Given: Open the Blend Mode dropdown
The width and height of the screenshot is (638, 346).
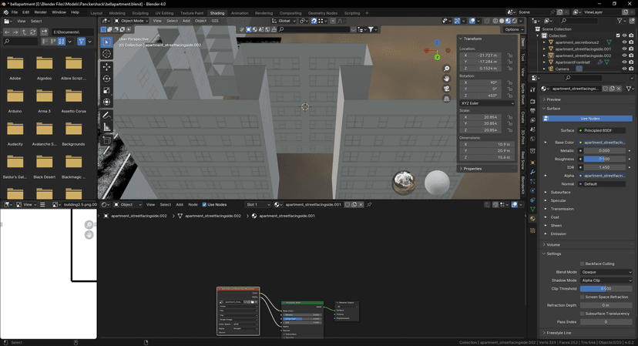Looking at the screenshot, I should coord(604,272).
